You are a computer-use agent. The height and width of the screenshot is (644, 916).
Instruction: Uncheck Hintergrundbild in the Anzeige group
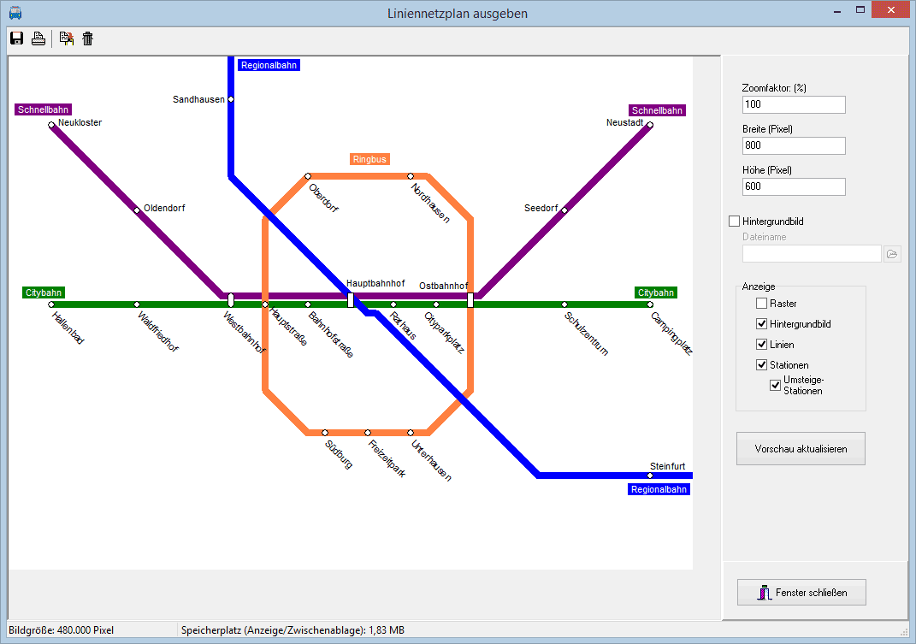(761, 324)
